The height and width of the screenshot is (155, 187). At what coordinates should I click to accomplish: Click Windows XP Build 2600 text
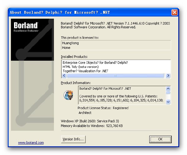[x=90, y=121]
